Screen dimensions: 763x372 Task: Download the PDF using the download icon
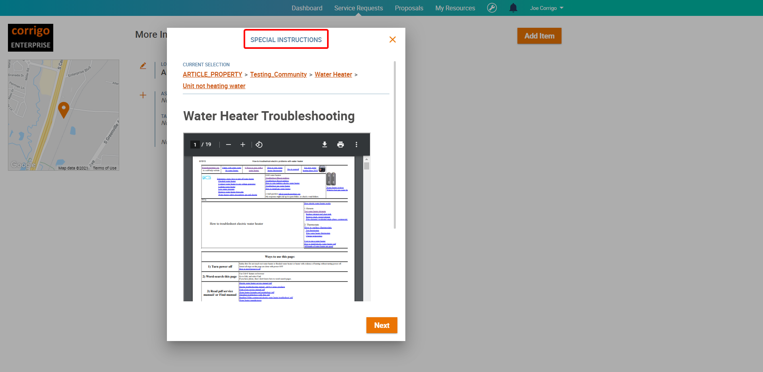tap(324, 145)
